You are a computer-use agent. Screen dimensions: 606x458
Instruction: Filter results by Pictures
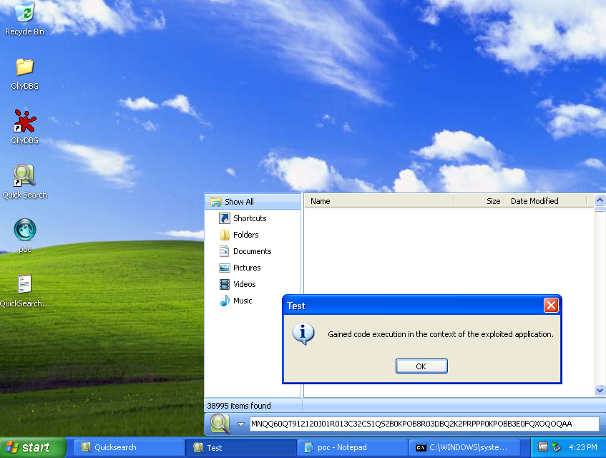247,268
